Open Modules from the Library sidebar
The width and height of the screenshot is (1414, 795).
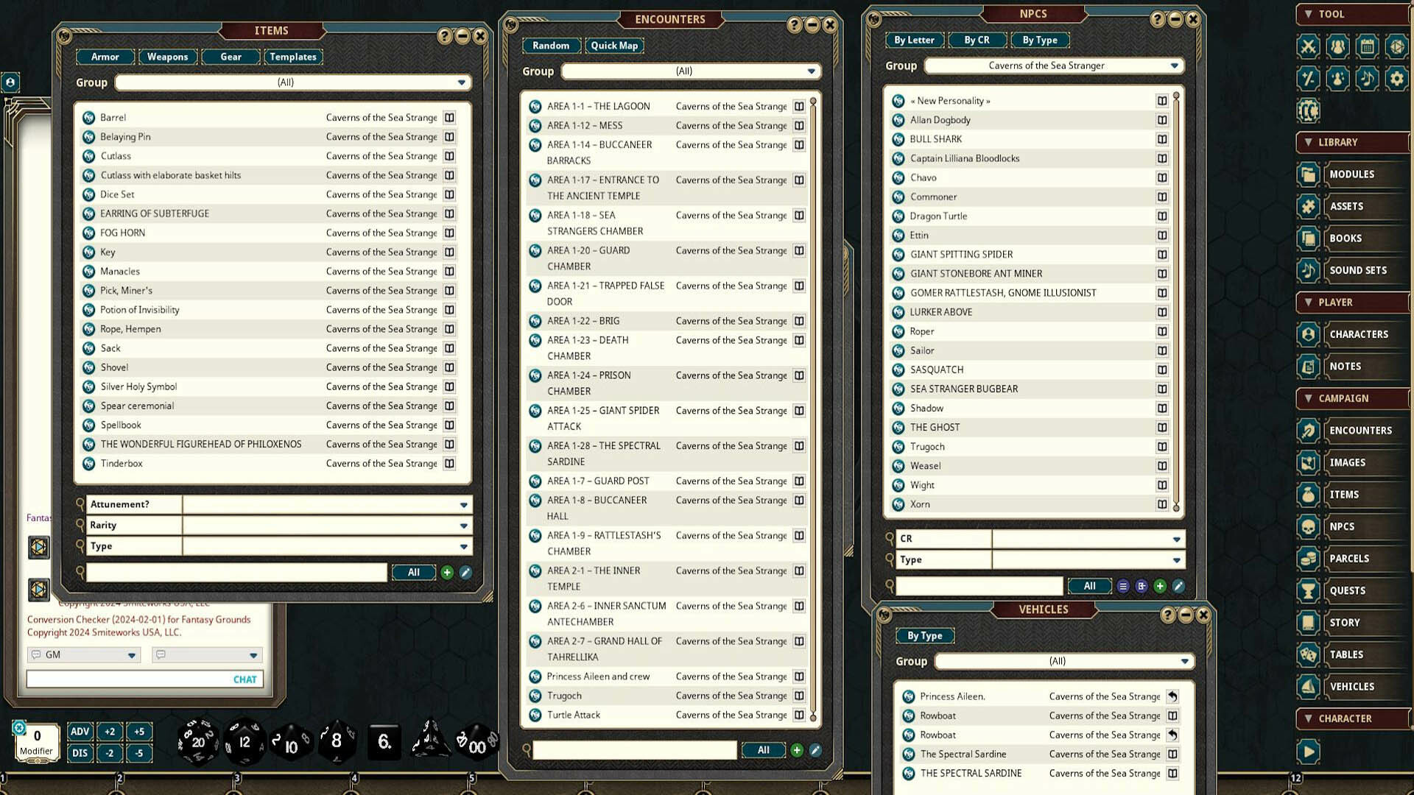[x=1354, y=174]
